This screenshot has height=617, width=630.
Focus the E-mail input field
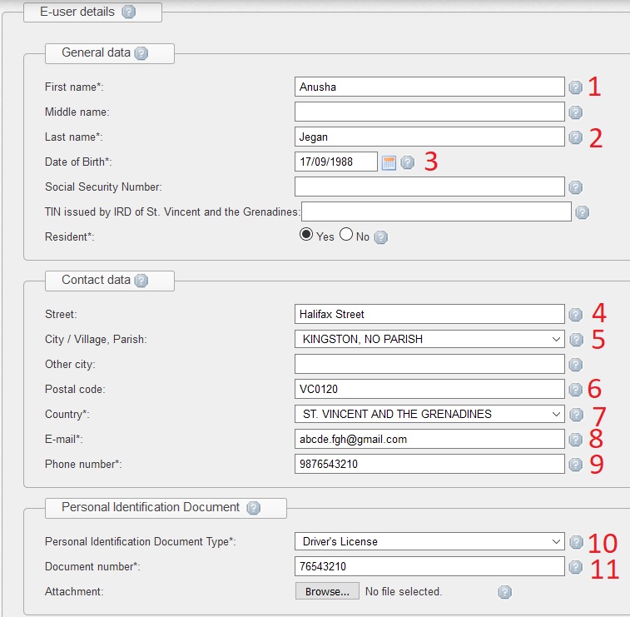(429, 439)
